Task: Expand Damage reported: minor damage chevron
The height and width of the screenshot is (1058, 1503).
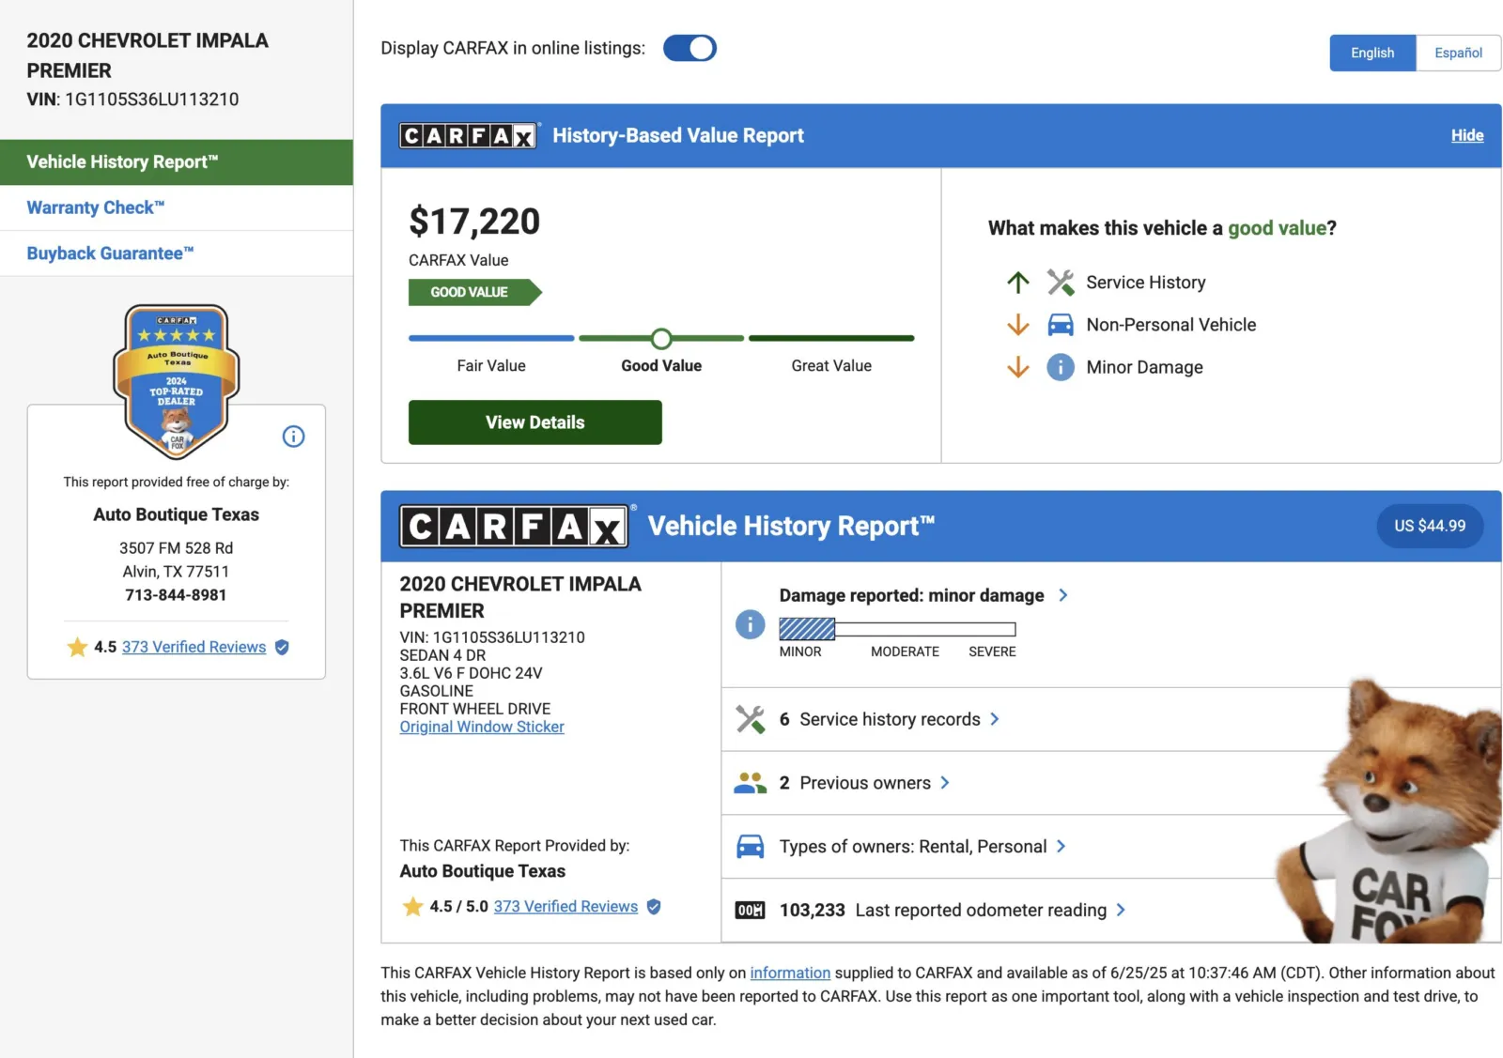Action: [x=1063, y=595]
